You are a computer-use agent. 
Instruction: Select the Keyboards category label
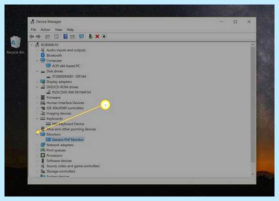tap(54, 119)
